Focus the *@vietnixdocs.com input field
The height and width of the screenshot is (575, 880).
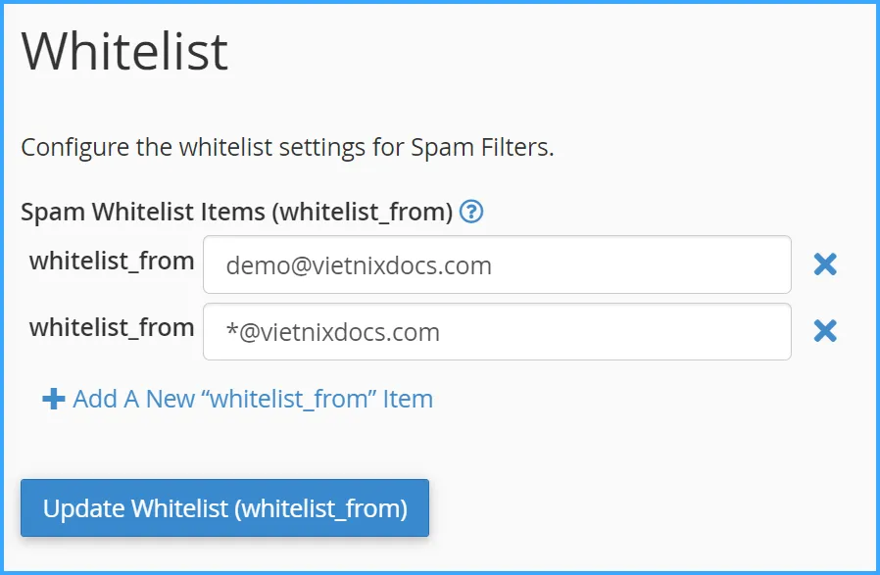pos(497,332)
